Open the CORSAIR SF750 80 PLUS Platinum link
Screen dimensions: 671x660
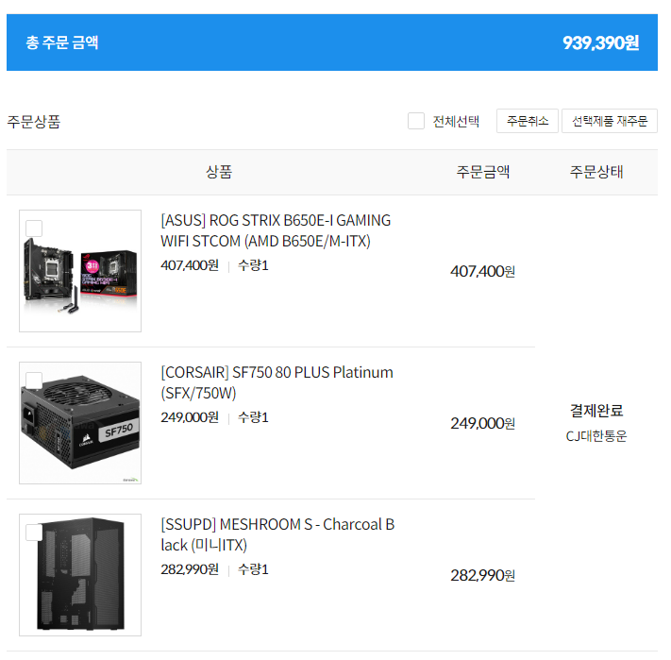pyautogui.click(x=277, y=382)
